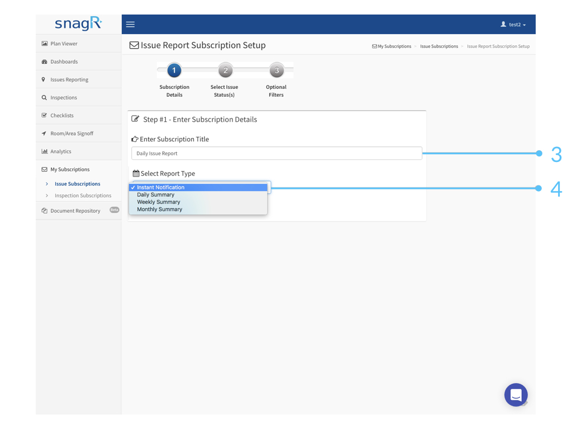This screenshot has width=572, height=429.
Task: Click the Inspections magnifier icon
Action: pyautogui.click(x=44, y=97)
